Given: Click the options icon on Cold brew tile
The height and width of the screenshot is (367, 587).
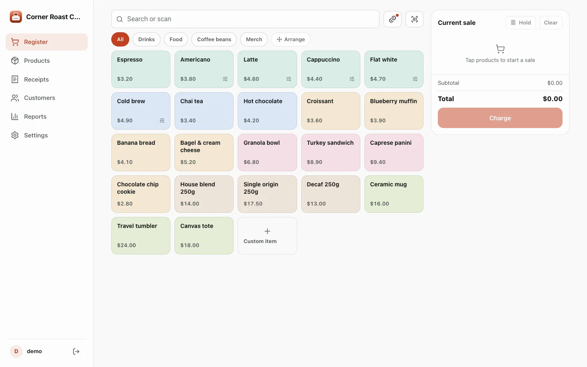Looking at the screenshot, I should click(x=162, y=121).
